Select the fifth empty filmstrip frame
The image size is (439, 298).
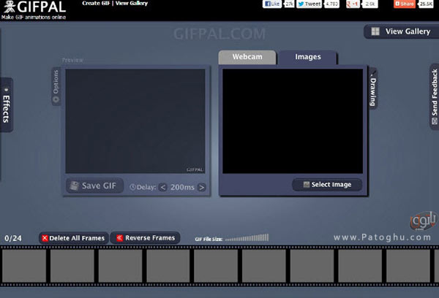(216, 266)
